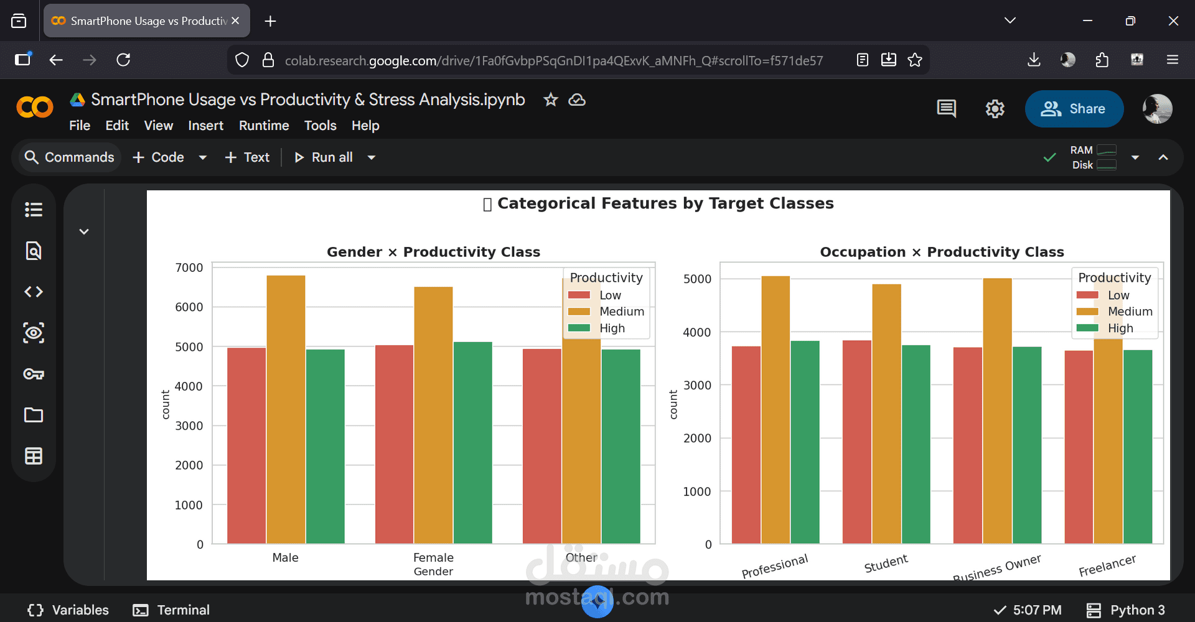Star the notebook title
The image size is (1195, 622).
coord(550,100)
